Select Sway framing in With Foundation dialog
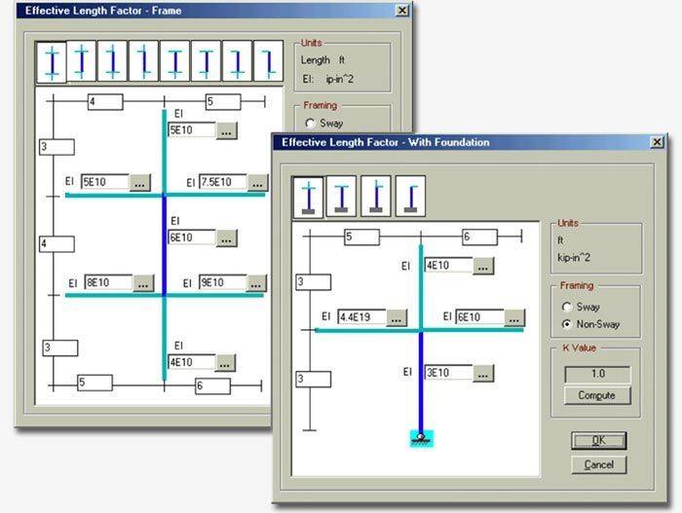This screenshot has height=513, width=682. pos(567,307)
